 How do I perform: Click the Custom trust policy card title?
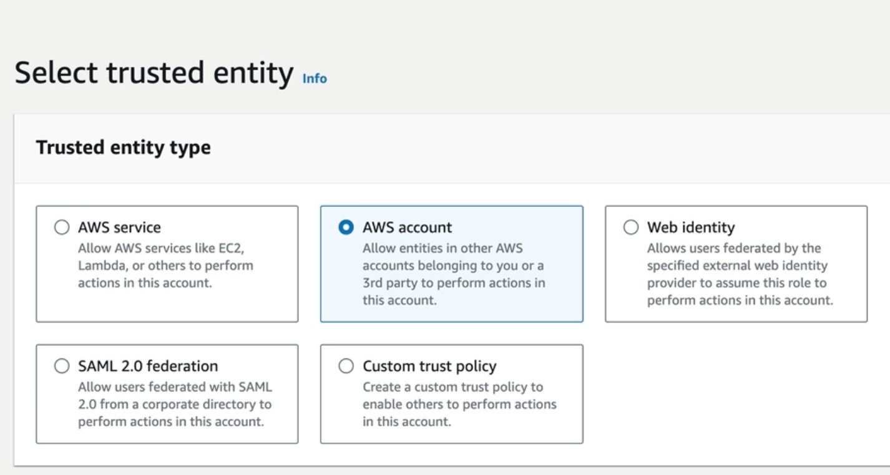click(429, 366)
